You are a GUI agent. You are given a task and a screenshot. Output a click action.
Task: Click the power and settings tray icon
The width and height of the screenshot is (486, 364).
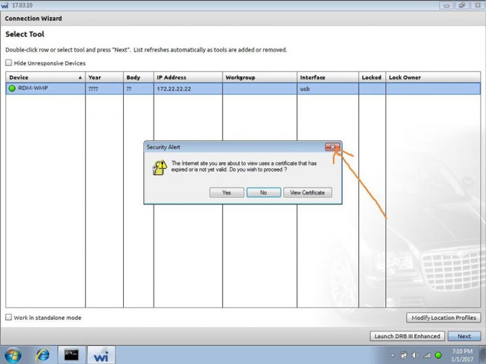point(404,355)
